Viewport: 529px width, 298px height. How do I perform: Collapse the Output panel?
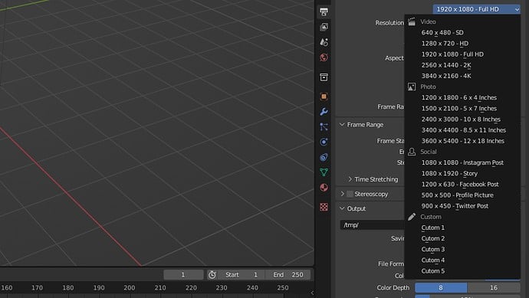click(x=342, y=208)
